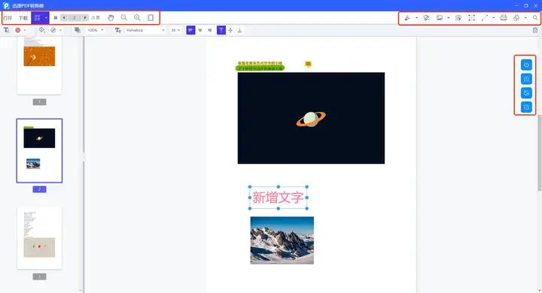The width and height of the screenshot is (542, 293).
Task: Click the second blue side panel button
Action: tap(526, 79)
